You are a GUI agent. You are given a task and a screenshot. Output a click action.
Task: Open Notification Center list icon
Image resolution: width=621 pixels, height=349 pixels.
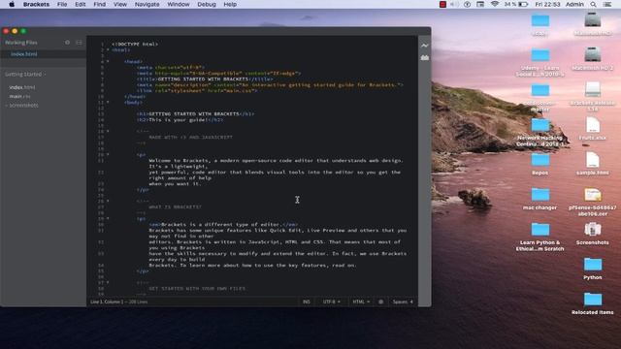point(606,4)
